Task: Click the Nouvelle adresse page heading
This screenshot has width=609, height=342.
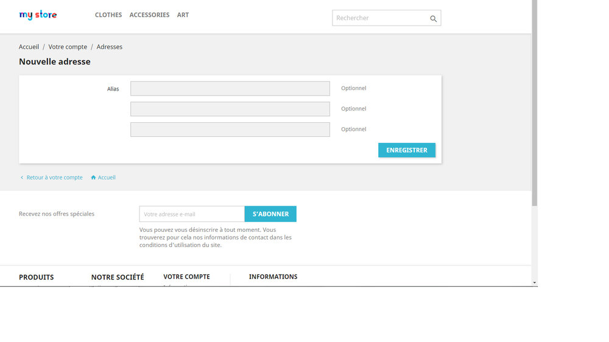Action: 55,61
